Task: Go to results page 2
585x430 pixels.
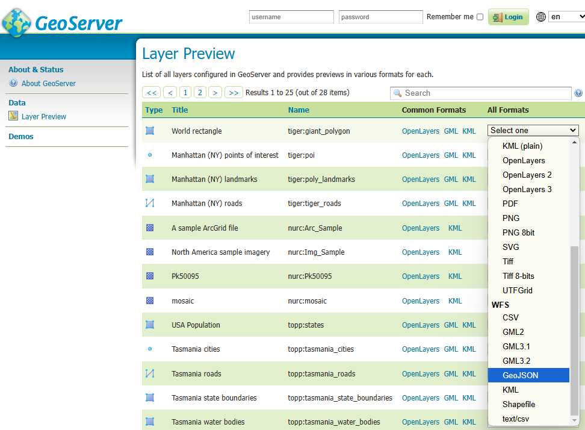Action: pos(200,92)
